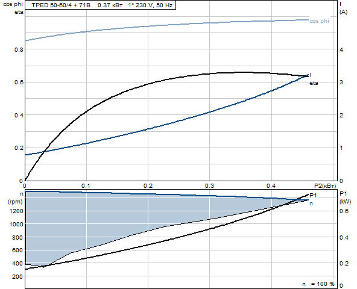Click the 1200 tick on the rpm axis

pos(16,211)
